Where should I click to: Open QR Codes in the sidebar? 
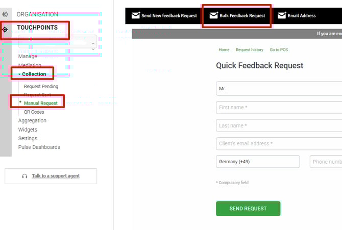[x=34, y=112]
